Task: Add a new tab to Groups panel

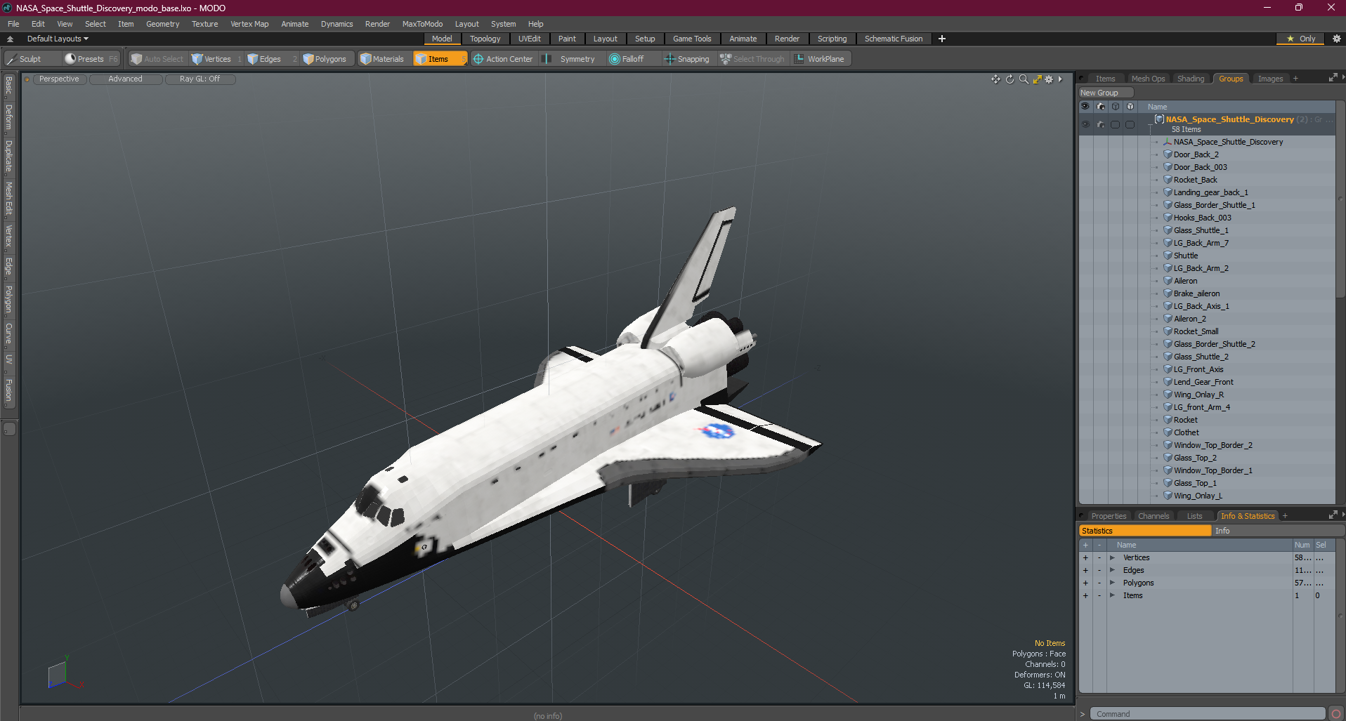Action: (1295, 79)
